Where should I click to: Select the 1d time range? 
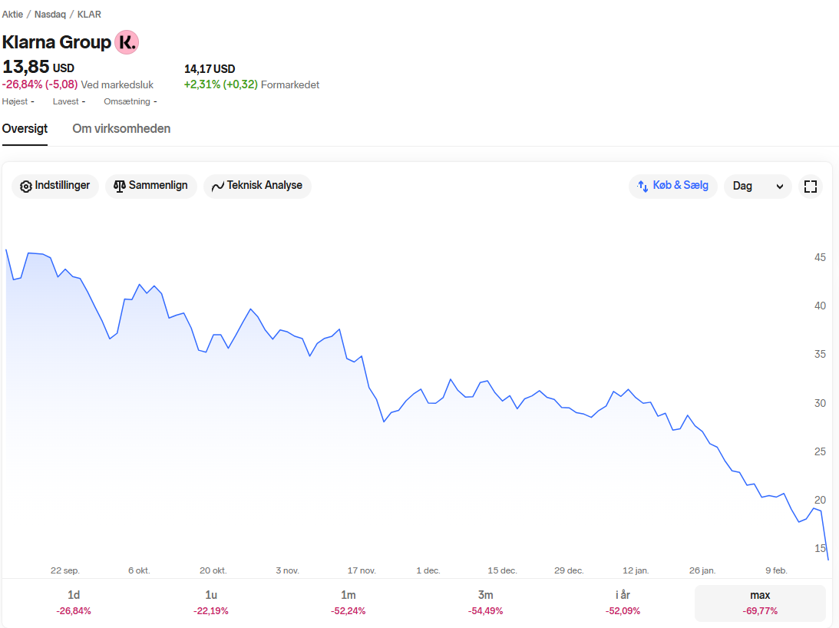pos(74,603)
